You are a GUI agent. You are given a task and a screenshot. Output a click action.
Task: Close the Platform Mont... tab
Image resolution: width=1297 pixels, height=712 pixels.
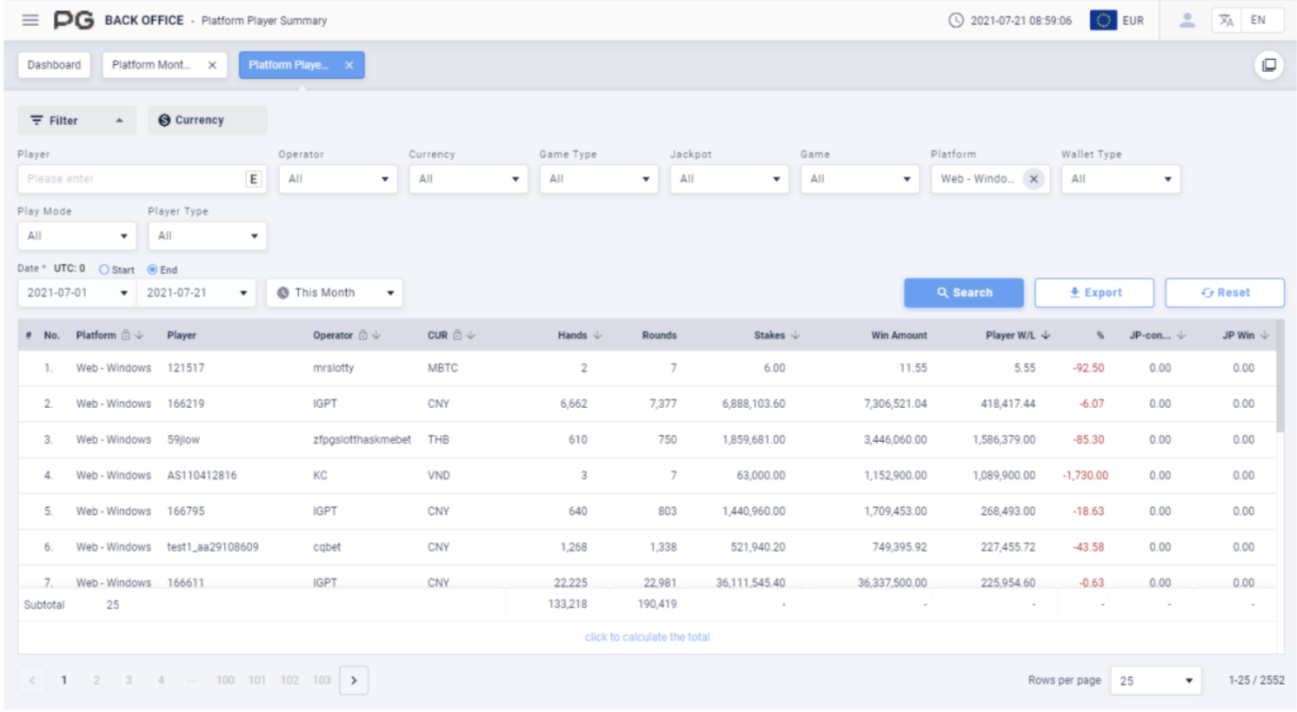pyautogui.click(x=212, y=65)
